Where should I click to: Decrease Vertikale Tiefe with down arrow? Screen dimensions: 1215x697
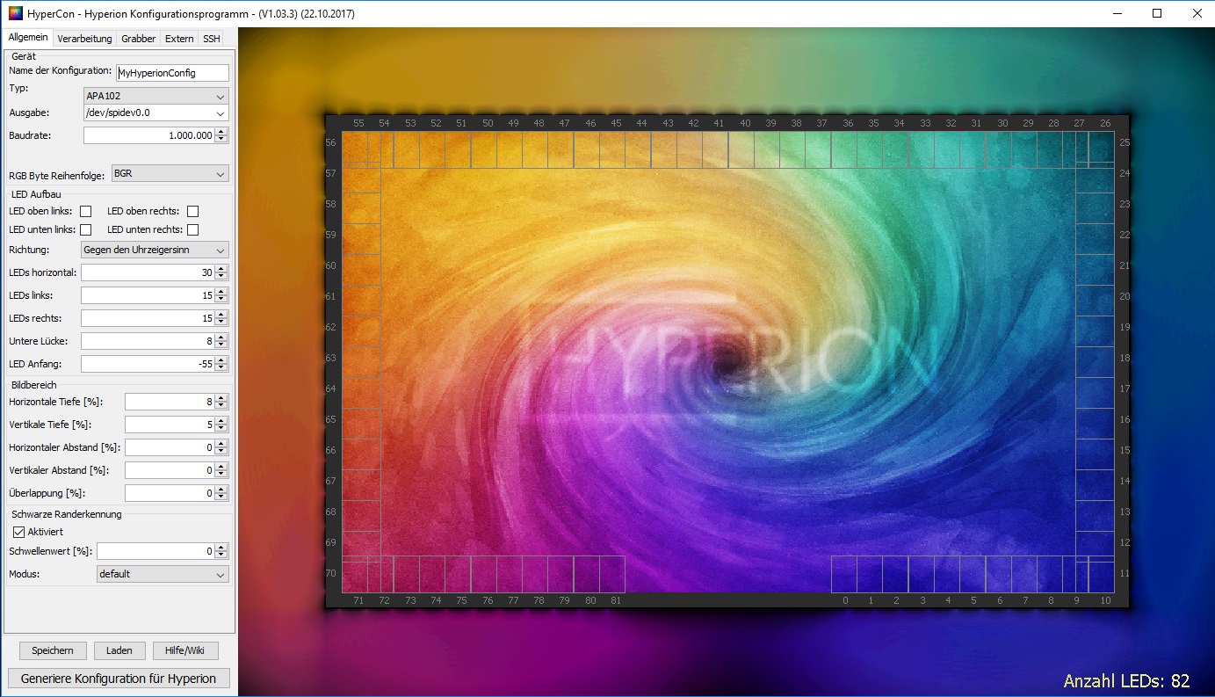point(221,429)
